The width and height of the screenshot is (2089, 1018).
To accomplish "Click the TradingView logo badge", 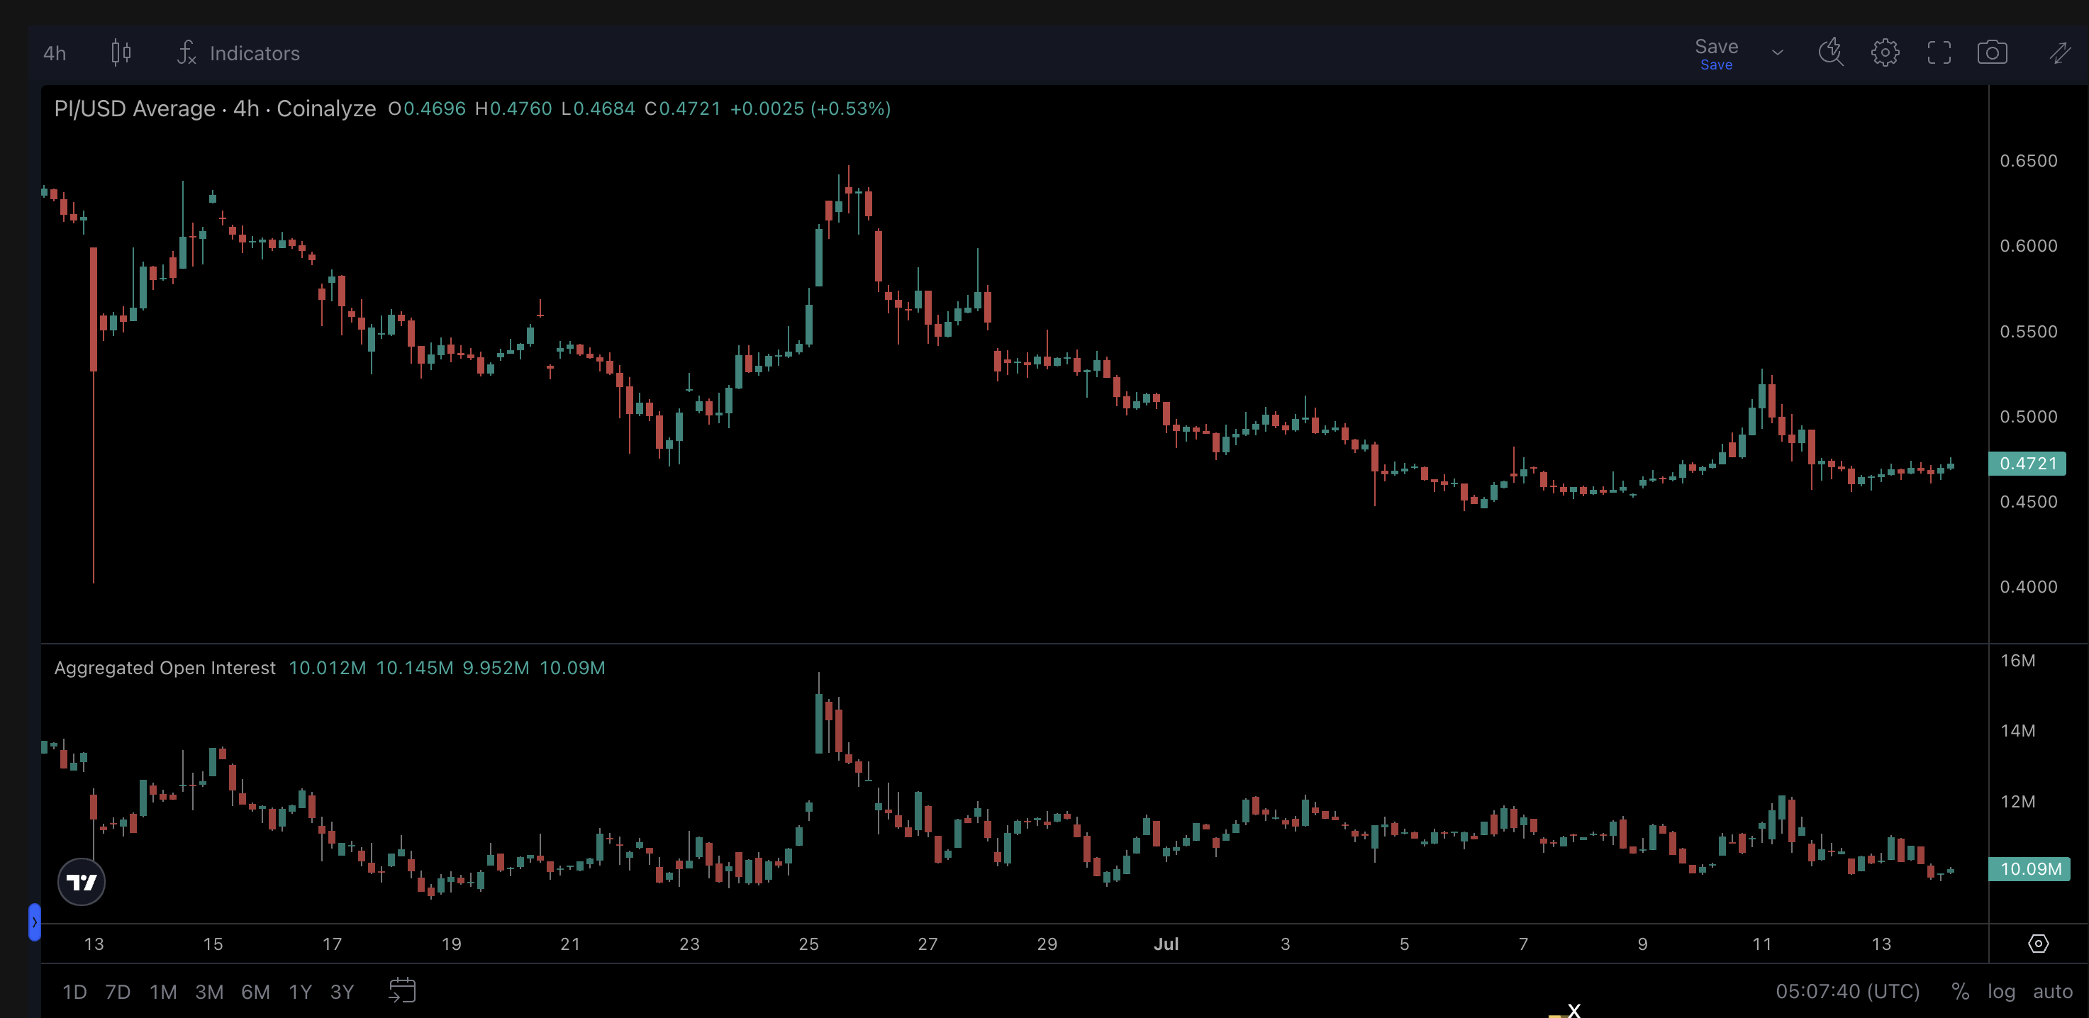I will pyautogui.click(x=81, y=882).
